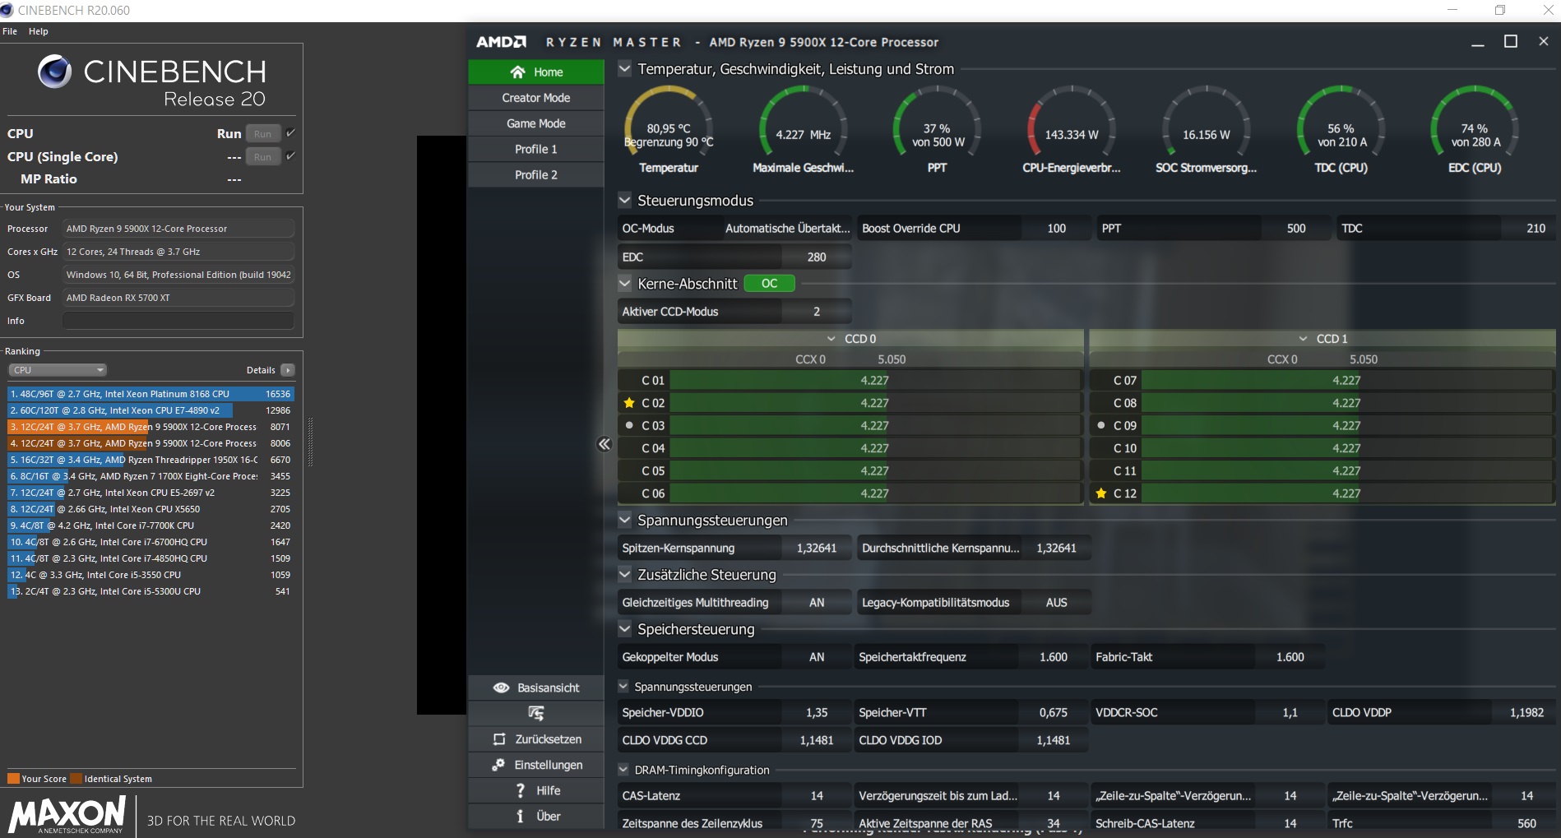Click the Über info icon
The width and height of the screenshot is (1561, 838).
pyautogui.click(x=520, y=816)
